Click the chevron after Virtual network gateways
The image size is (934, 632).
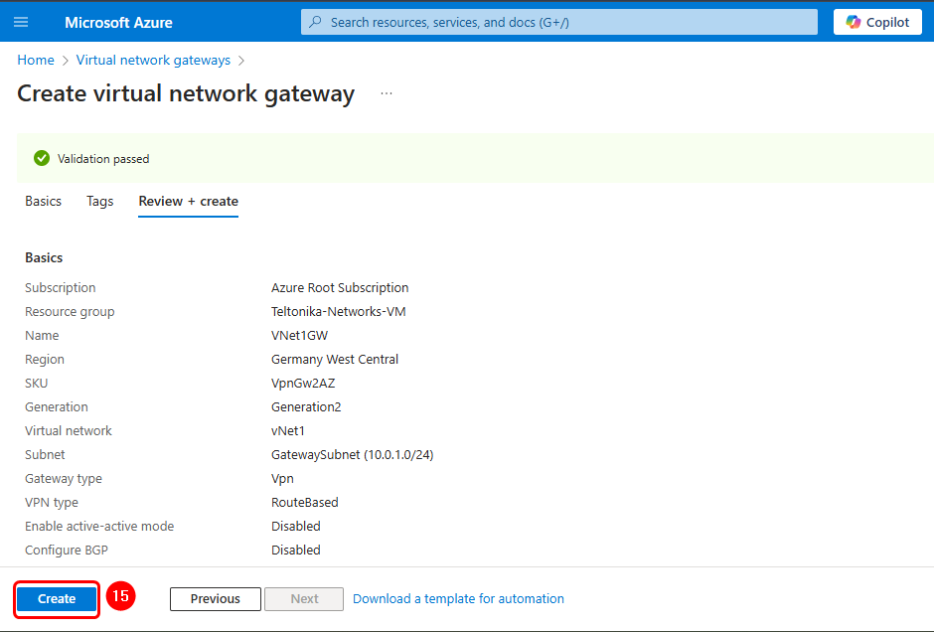(241, 61)
